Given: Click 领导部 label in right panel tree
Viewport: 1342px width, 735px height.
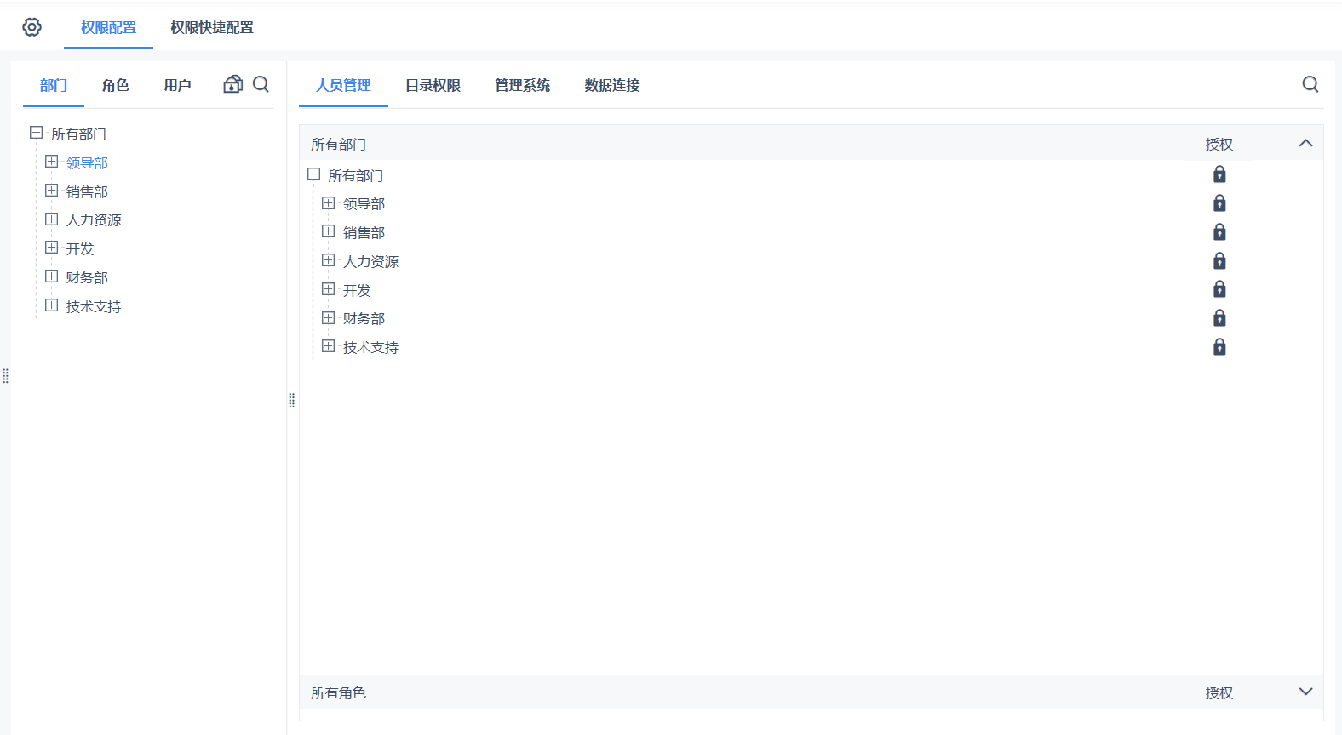Looking at the screenshot, I should click(364, 204).
